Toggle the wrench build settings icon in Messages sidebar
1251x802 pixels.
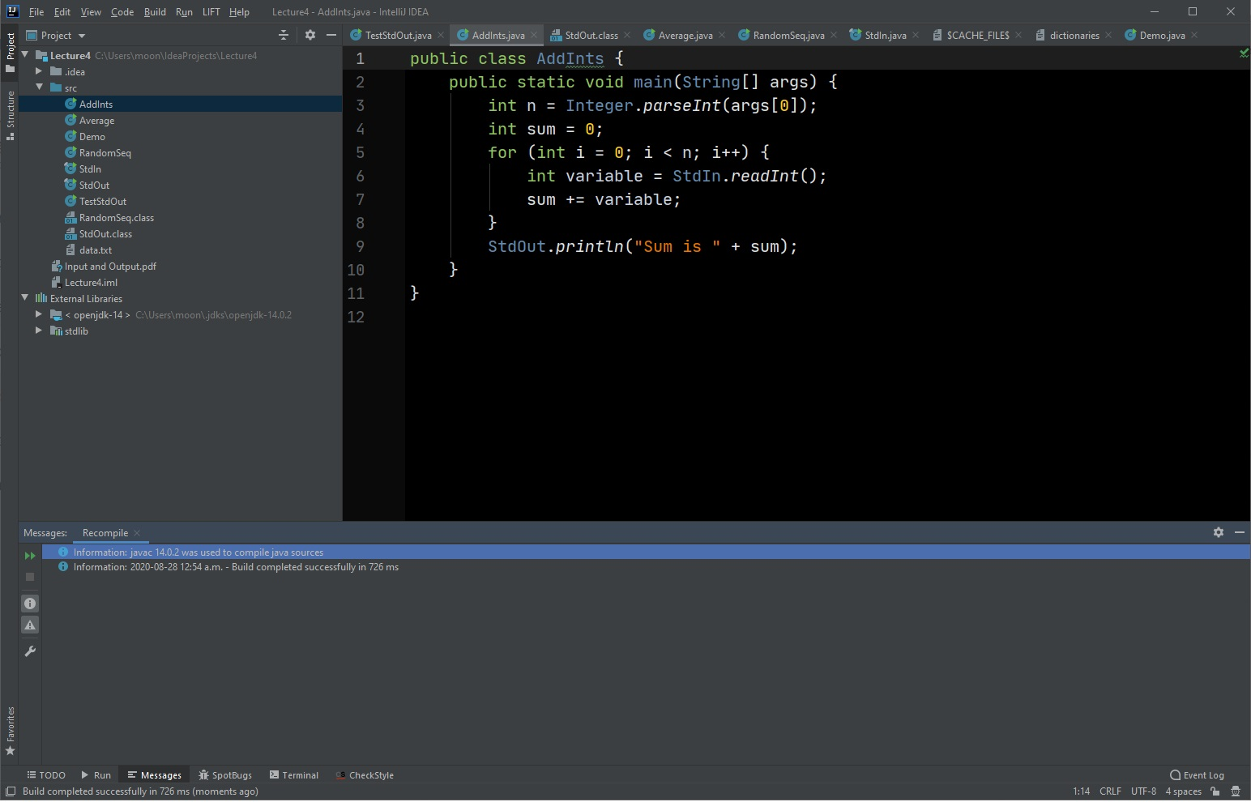(x=29, y=651)
